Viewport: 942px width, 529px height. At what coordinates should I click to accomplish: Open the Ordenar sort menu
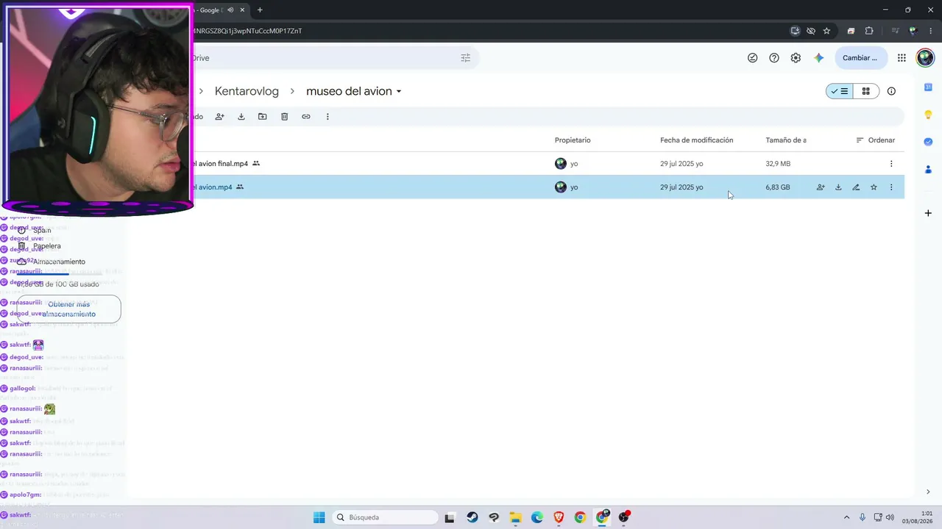876,140
